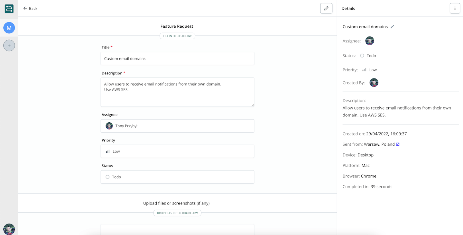Click the app logo in the sidebar
This screenshot has height=235, width=463.
(x=9, y=9)
